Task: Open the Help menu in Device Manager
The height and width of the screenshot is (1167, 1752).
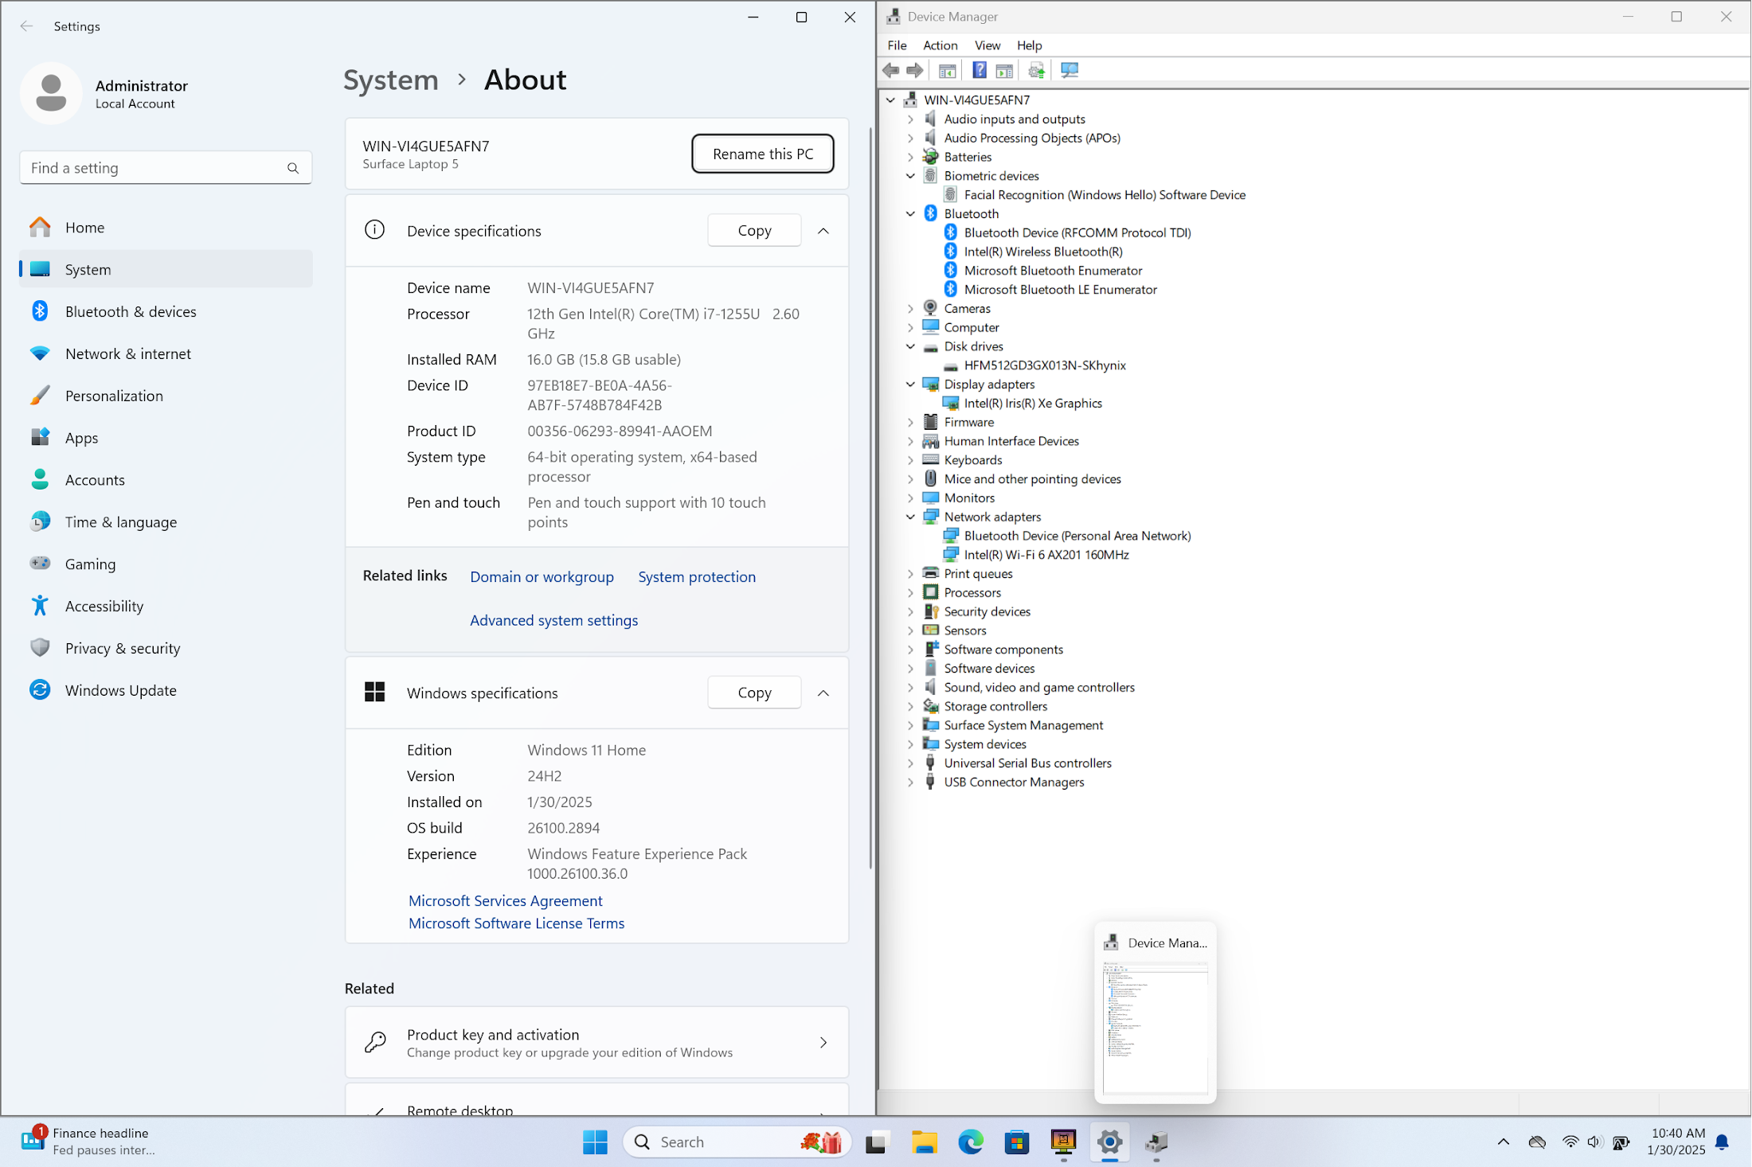Action: 1029,45
